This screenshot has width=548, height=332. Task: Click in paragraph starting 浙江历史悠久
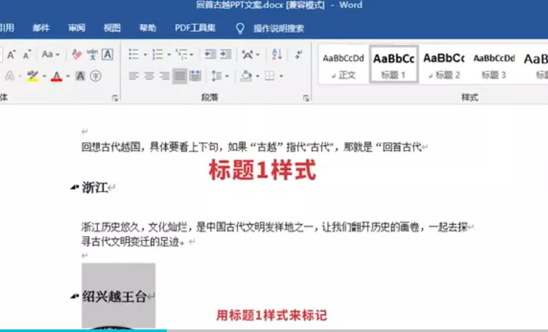275,234
